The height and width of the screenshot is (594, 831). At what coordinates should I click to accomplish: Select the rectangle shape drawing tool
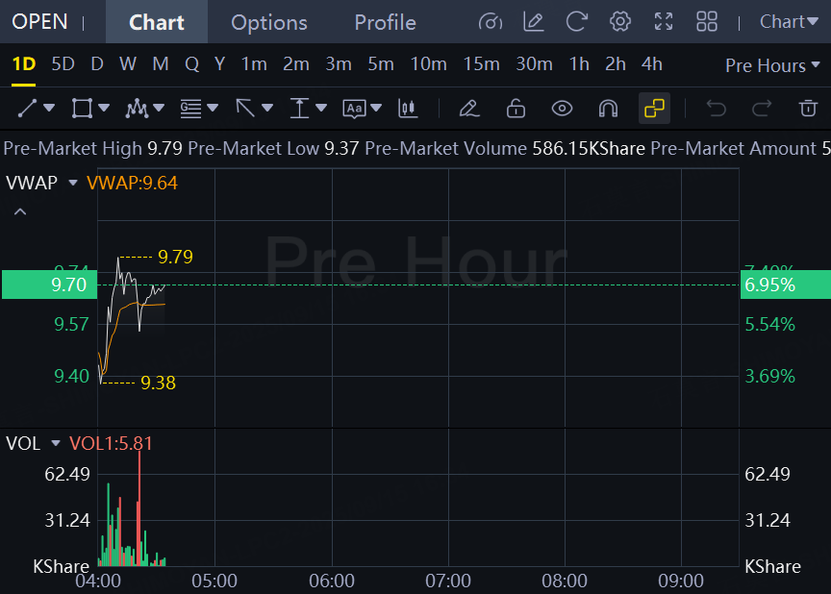coord(82,108)
